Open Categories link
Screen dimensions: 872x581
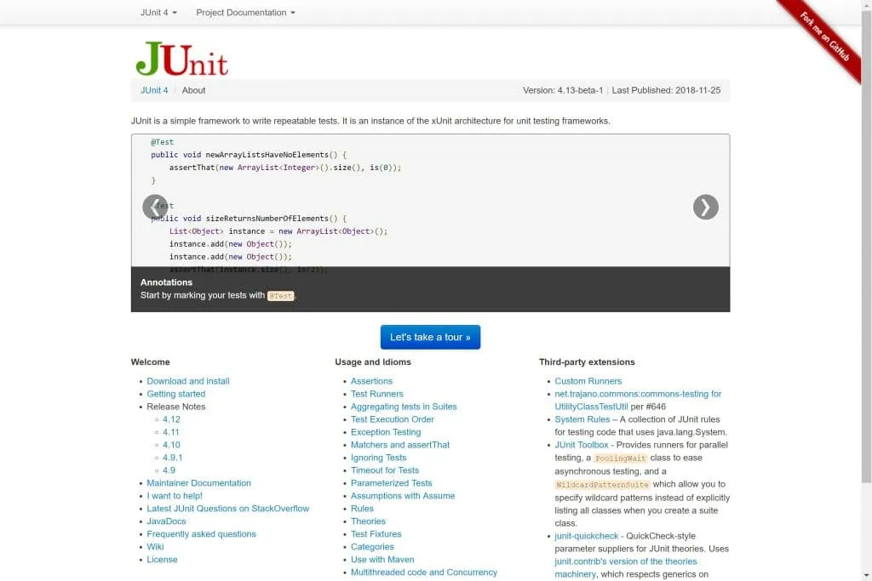372,547
